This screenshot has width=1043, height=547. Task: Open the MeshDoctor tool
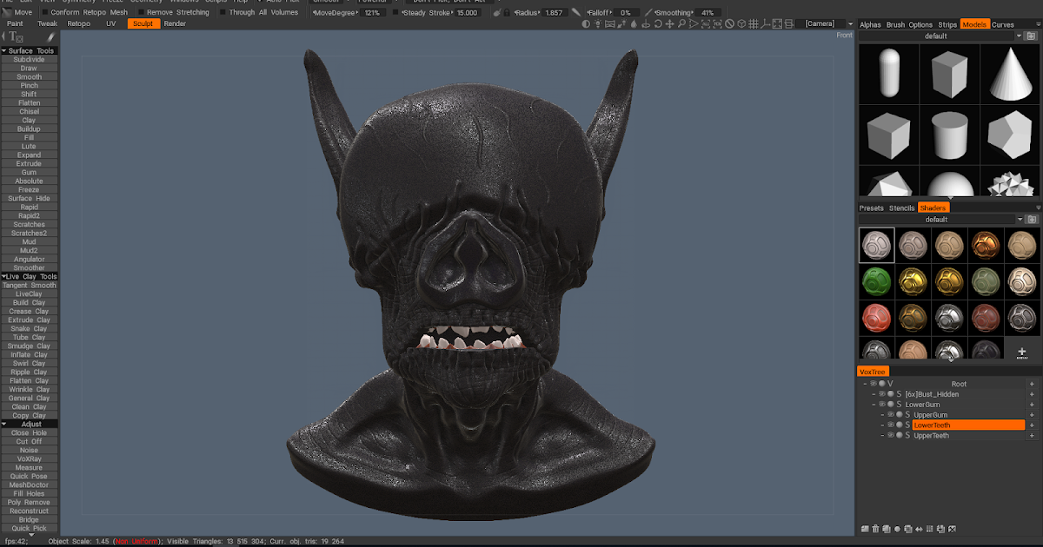29,484
